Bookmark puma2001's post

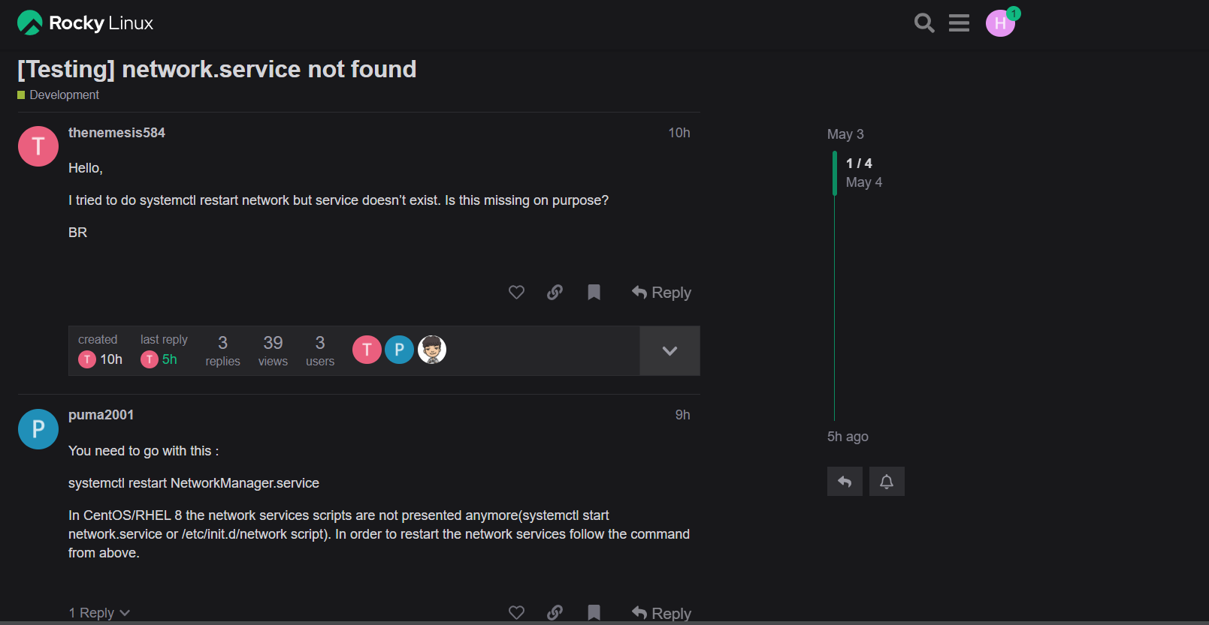pyautogui.click(x=594, y=612)
